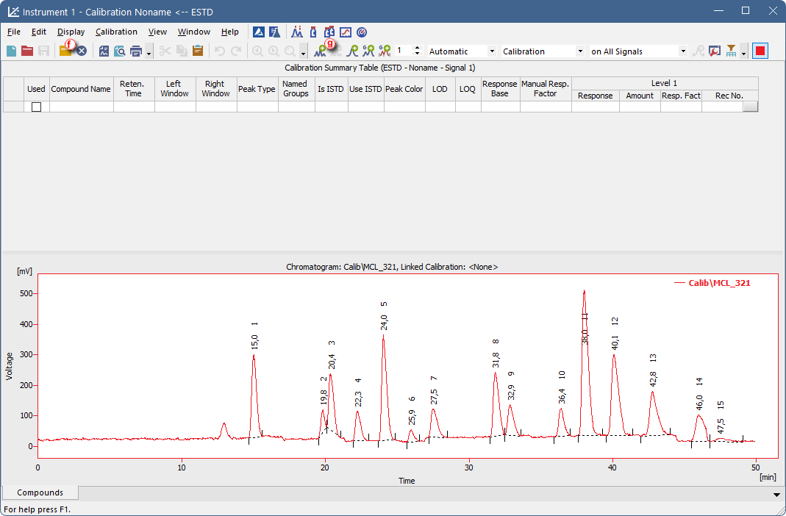Open standard with the yellow folder icon
The width and height of the screenshot is (786, 516).
65,51
